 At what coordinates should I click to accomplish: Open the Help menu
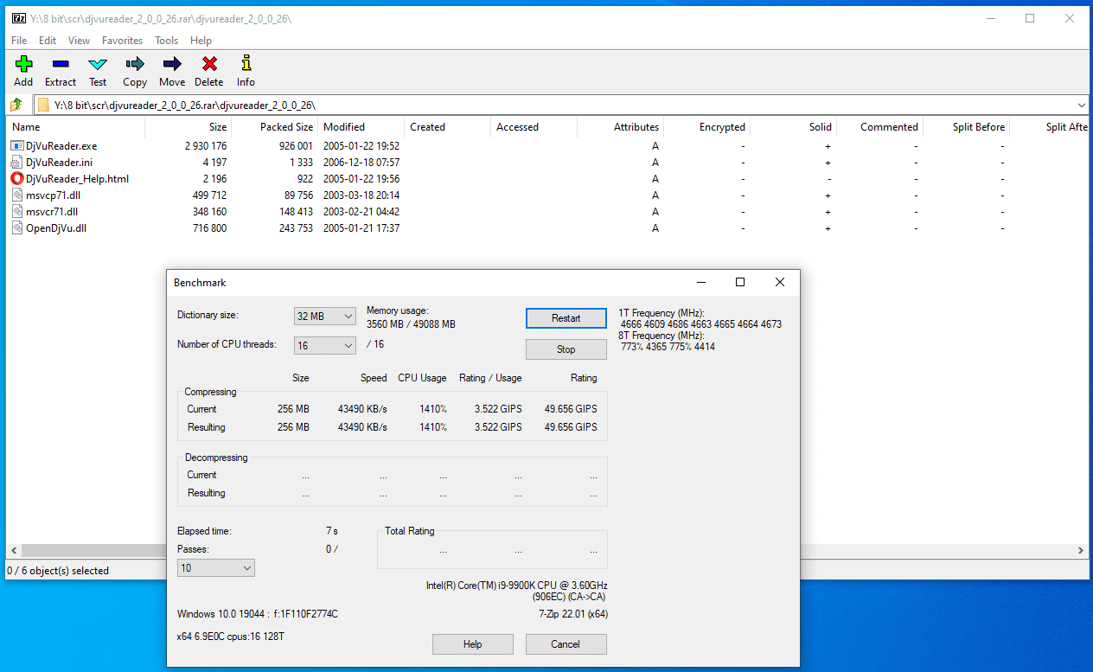click(201, 41)
